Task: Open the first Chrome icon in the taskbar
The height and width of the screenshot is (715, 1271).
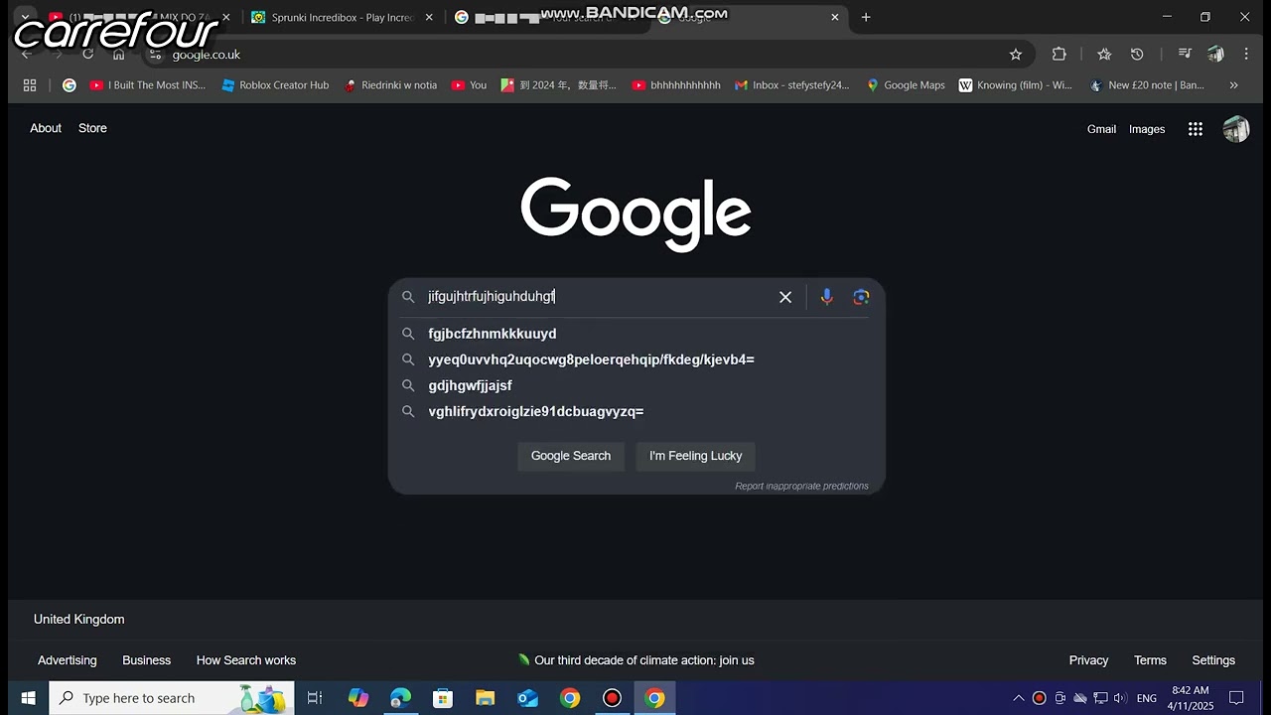Action: (570, 698)
